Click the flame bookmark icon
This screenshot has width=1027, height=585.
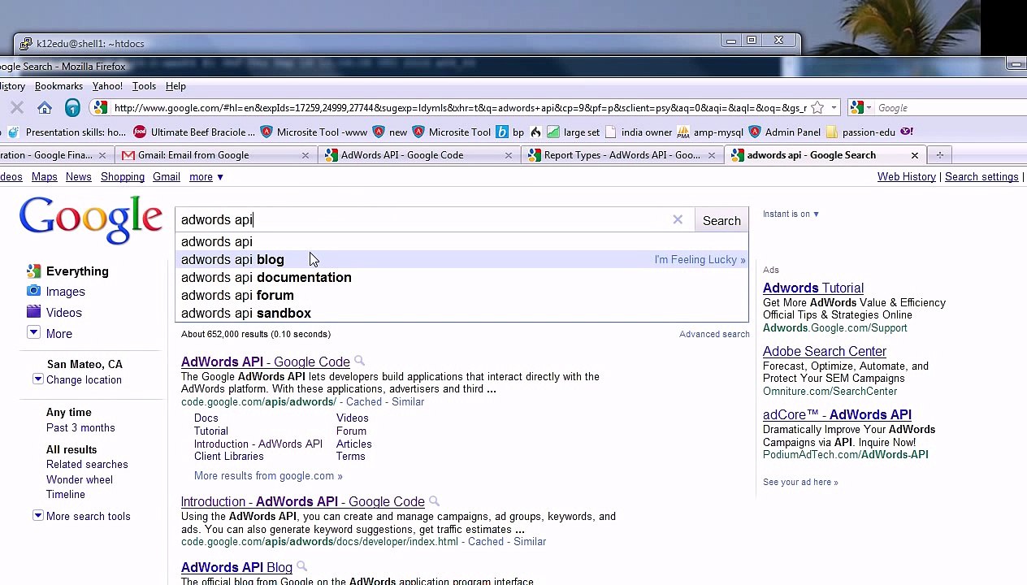click(535, 132)
